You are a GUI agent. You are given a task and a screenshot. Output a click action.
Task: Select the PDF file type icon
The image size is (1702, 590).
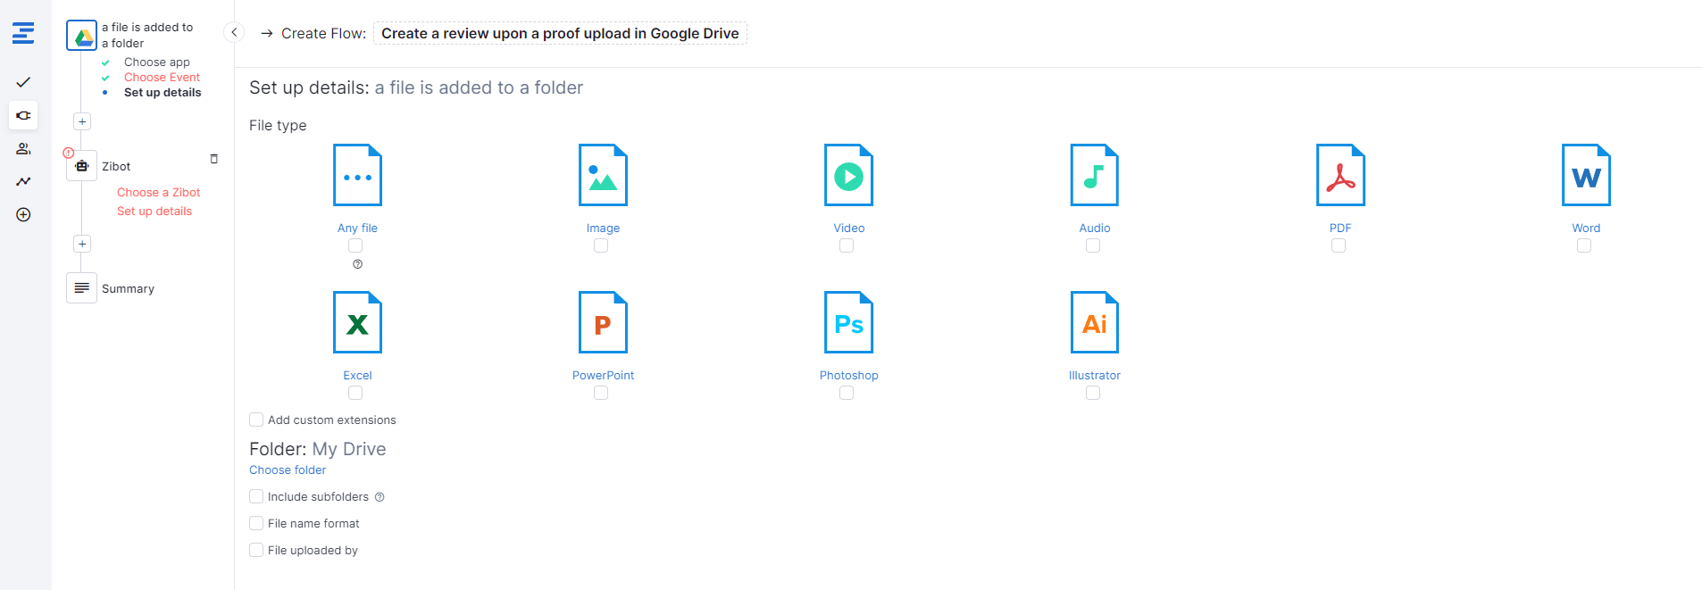(1340, 175)
